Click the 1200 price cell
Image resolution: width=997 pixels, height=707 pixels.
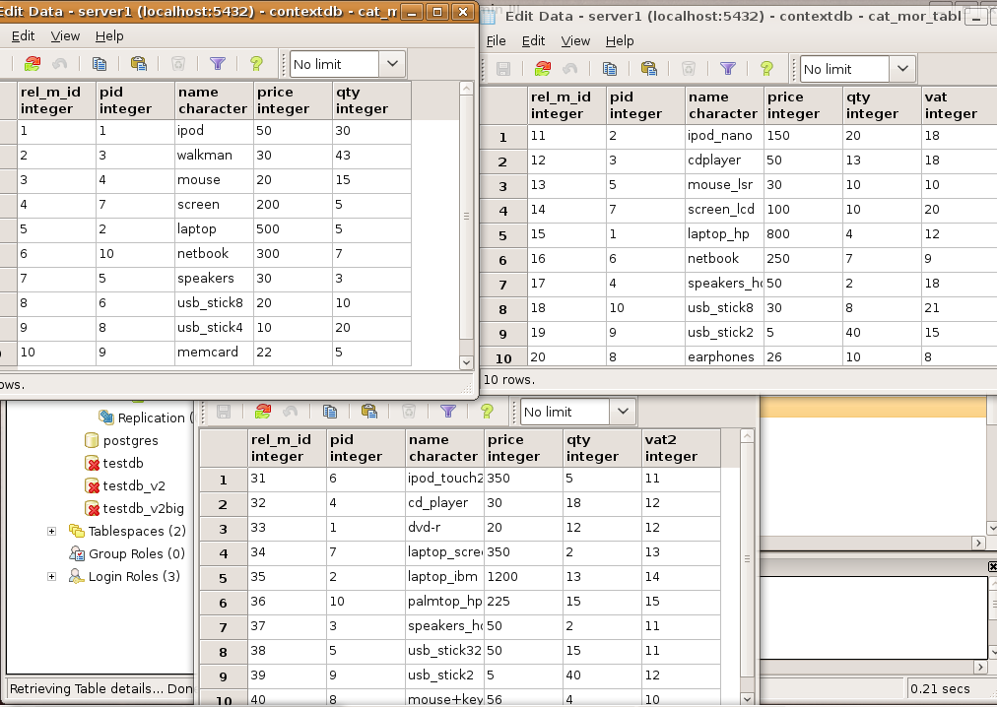(x=523, y=577)
